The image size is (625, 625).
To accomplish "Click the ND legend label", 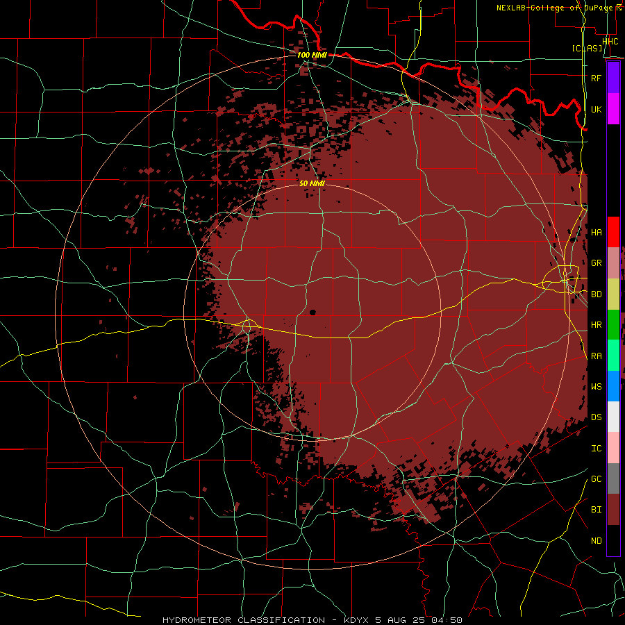I will tap(596, 540).
